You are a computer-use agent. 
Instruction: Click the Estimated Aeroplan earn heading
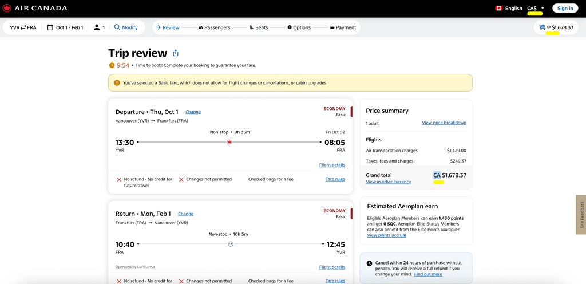402,206
